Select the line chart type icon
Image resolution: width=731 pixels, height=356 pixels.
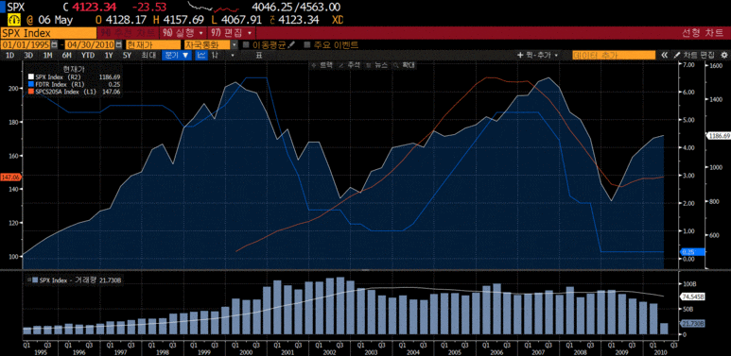coord(201,55)
